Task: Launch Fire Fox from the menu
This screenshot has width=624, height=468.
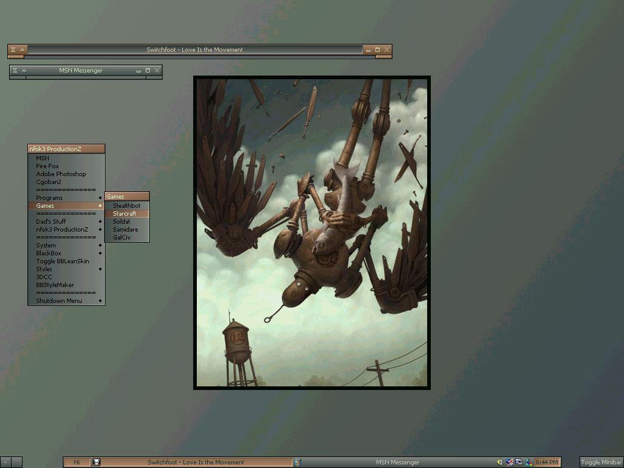Action: tap(66, 166)
